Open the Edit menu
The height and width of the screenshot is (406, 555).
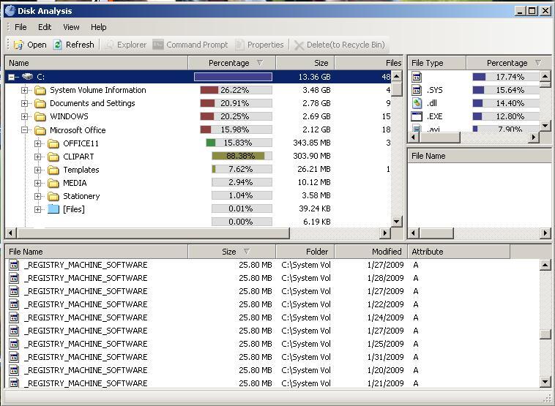45,27
